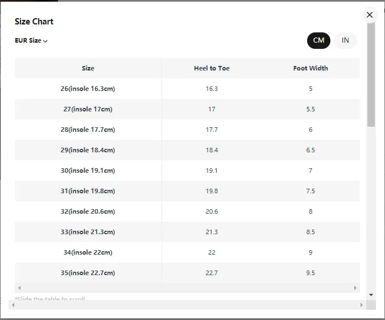This screenshot has width=385, height=320.
Task: Click the bottom right horizontal scroll arrow
Action: pos(361,305)
